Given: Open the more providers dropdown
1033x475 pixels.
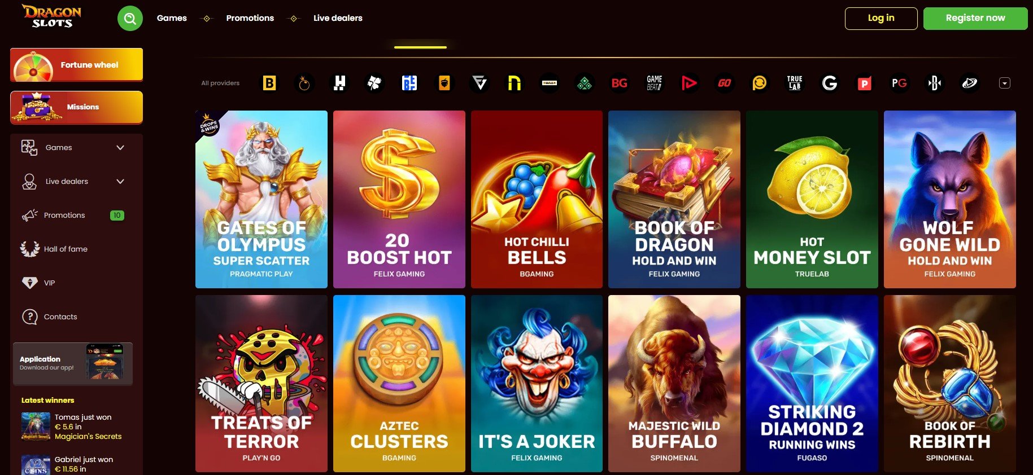Looking at the screenshot, I should pos(1004,83).
